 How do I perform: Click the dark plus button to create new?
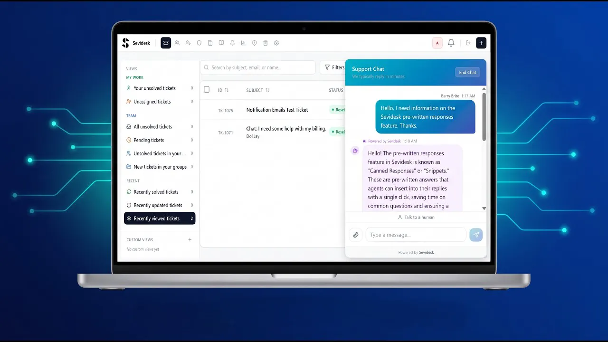(x=481, y=43)
